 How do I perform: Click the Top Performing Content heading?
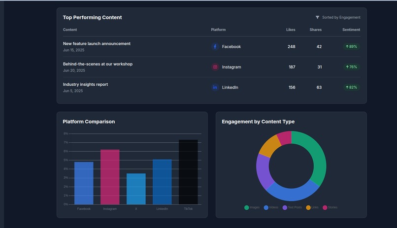tap(92, 17)
